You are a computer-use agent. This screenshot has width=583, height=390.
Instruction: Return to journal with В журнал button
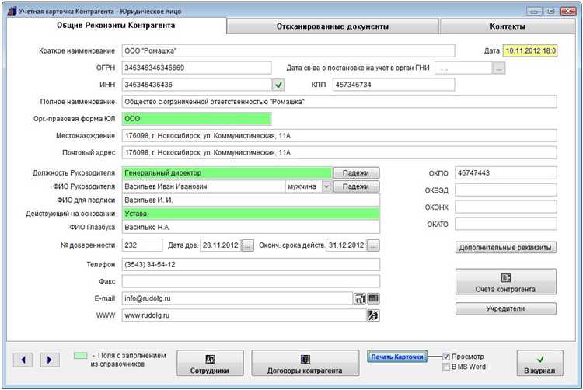coord(540,363)
